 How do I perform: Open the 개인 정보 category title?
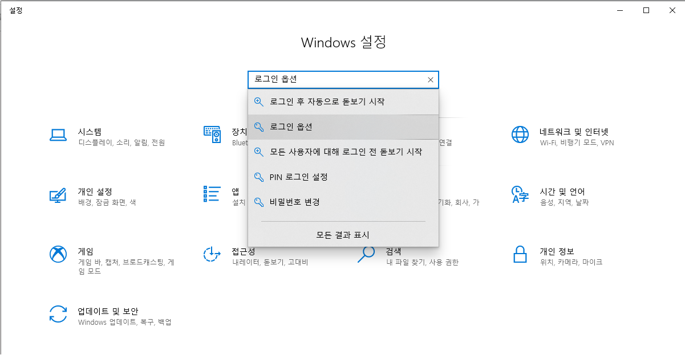coord(557,251)
